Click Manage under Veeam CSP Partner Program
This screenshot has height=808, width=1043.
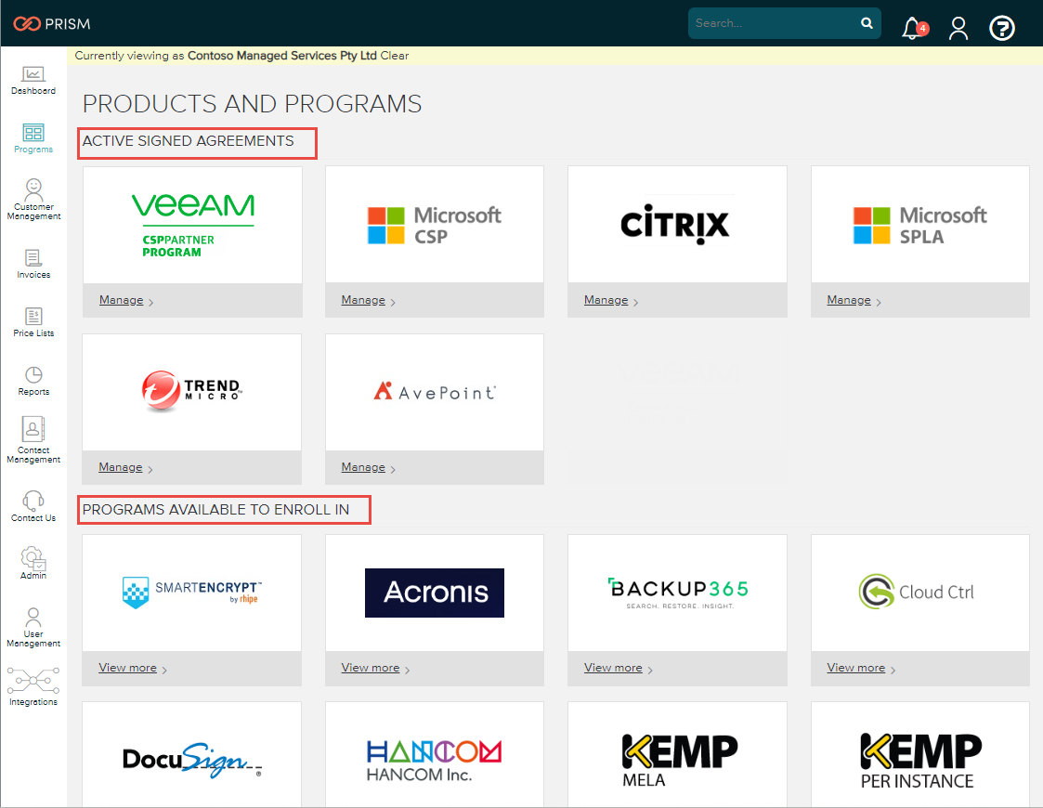pyautogui.click(x=121, y=300)
